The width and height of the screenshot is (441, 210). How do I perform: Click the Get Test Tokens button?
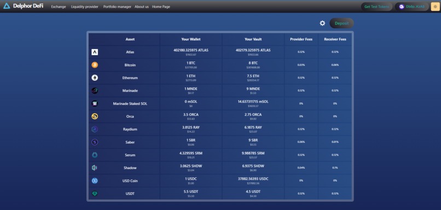377,7
